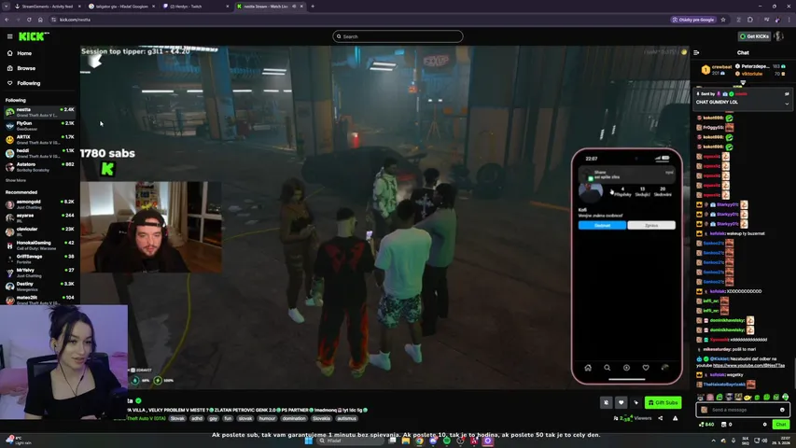Switch to the StreamElements Activity feed tab
The height and width of the screenshot is (448, 796).
point(47,7)
